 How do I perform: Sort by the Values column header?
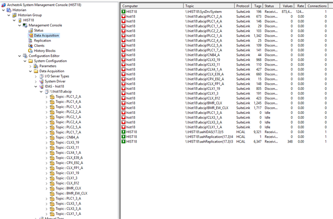[287, 6]
